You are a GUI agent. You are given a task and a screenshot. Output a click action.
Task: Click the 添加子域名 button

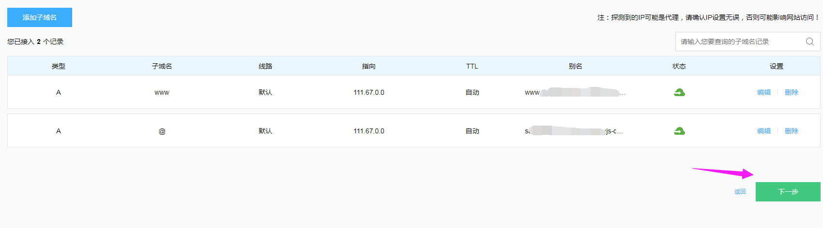(40, 17)
